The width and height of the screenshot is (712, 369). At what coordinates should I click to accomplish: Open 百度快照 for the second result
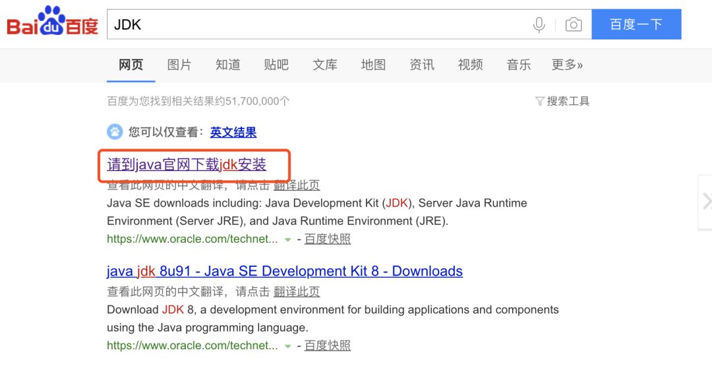[x=328, y=345]
